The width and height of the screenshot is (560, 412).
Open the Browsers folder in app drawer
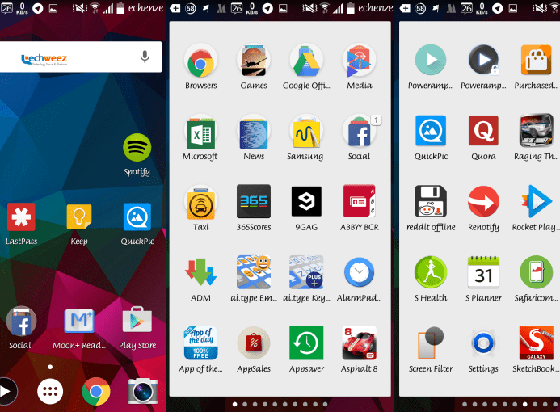pos(200,61)
